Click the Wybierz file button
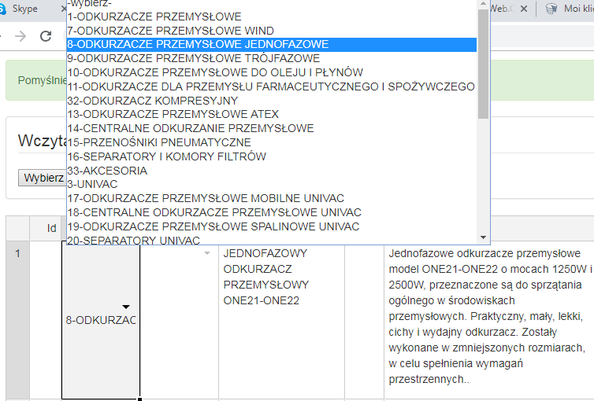This screenshot has width=594, height=401. coord(43,178)
